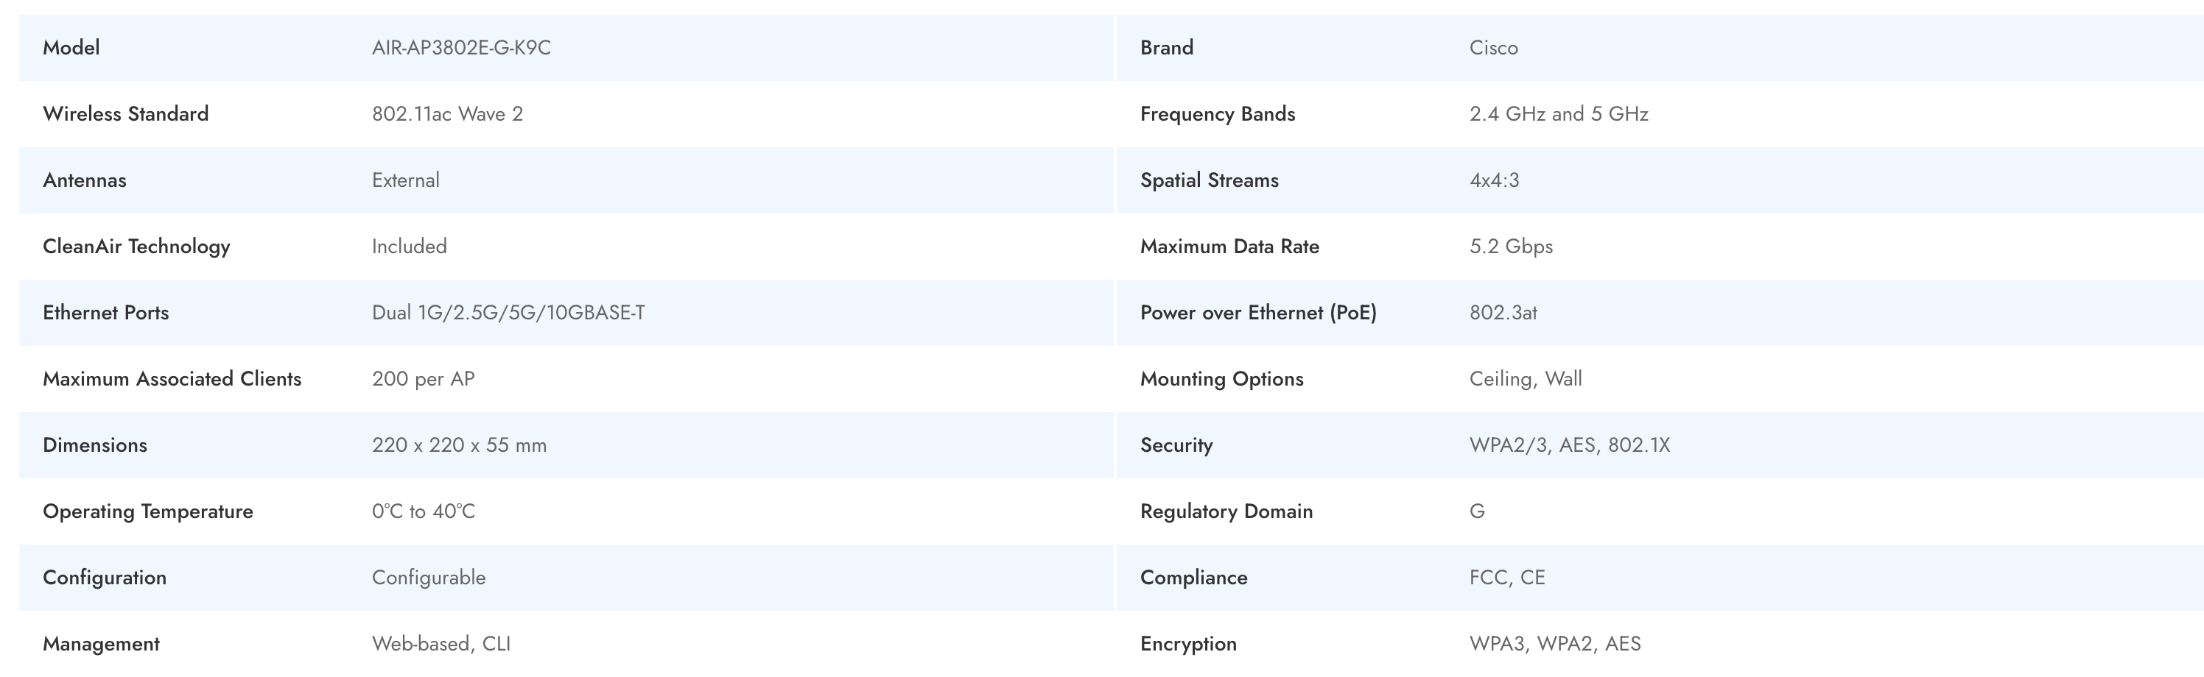Select the CleanAir Technology label
The width and height of the screenshot is (2204, 677).
(136, 247)
